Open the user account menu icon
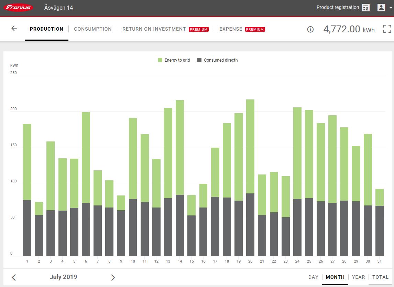The image size is (394, 287). 381,8
